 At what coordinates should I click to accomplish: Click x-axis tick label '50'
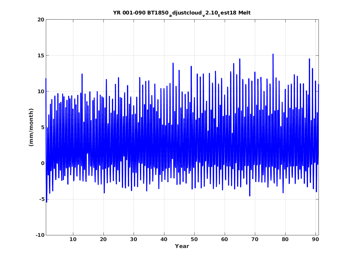click(194, 240)
